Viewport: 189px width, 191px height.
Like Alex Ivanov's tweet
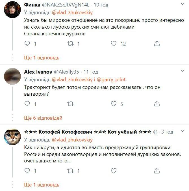pyautogui.click(x=114, y=104)
